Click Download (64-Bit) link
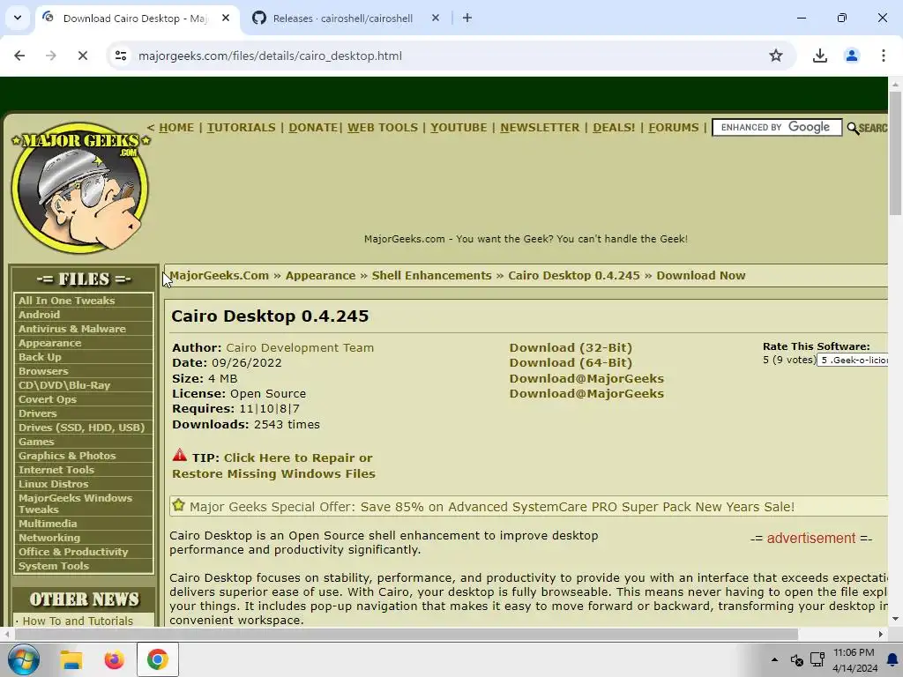 point(571,362)
